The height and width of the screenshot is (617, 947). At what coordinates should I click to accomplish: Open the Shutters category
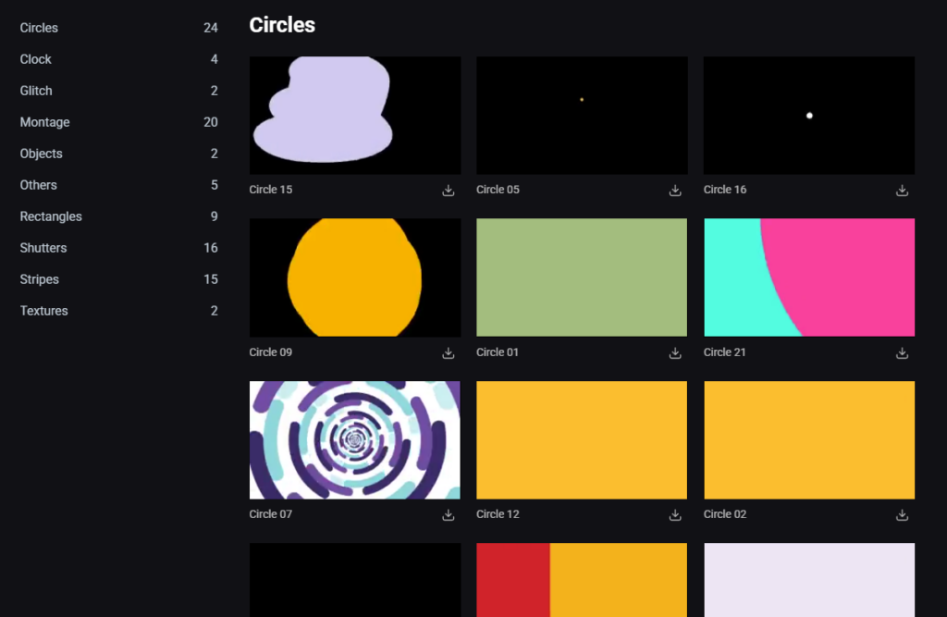coord(43,248)
